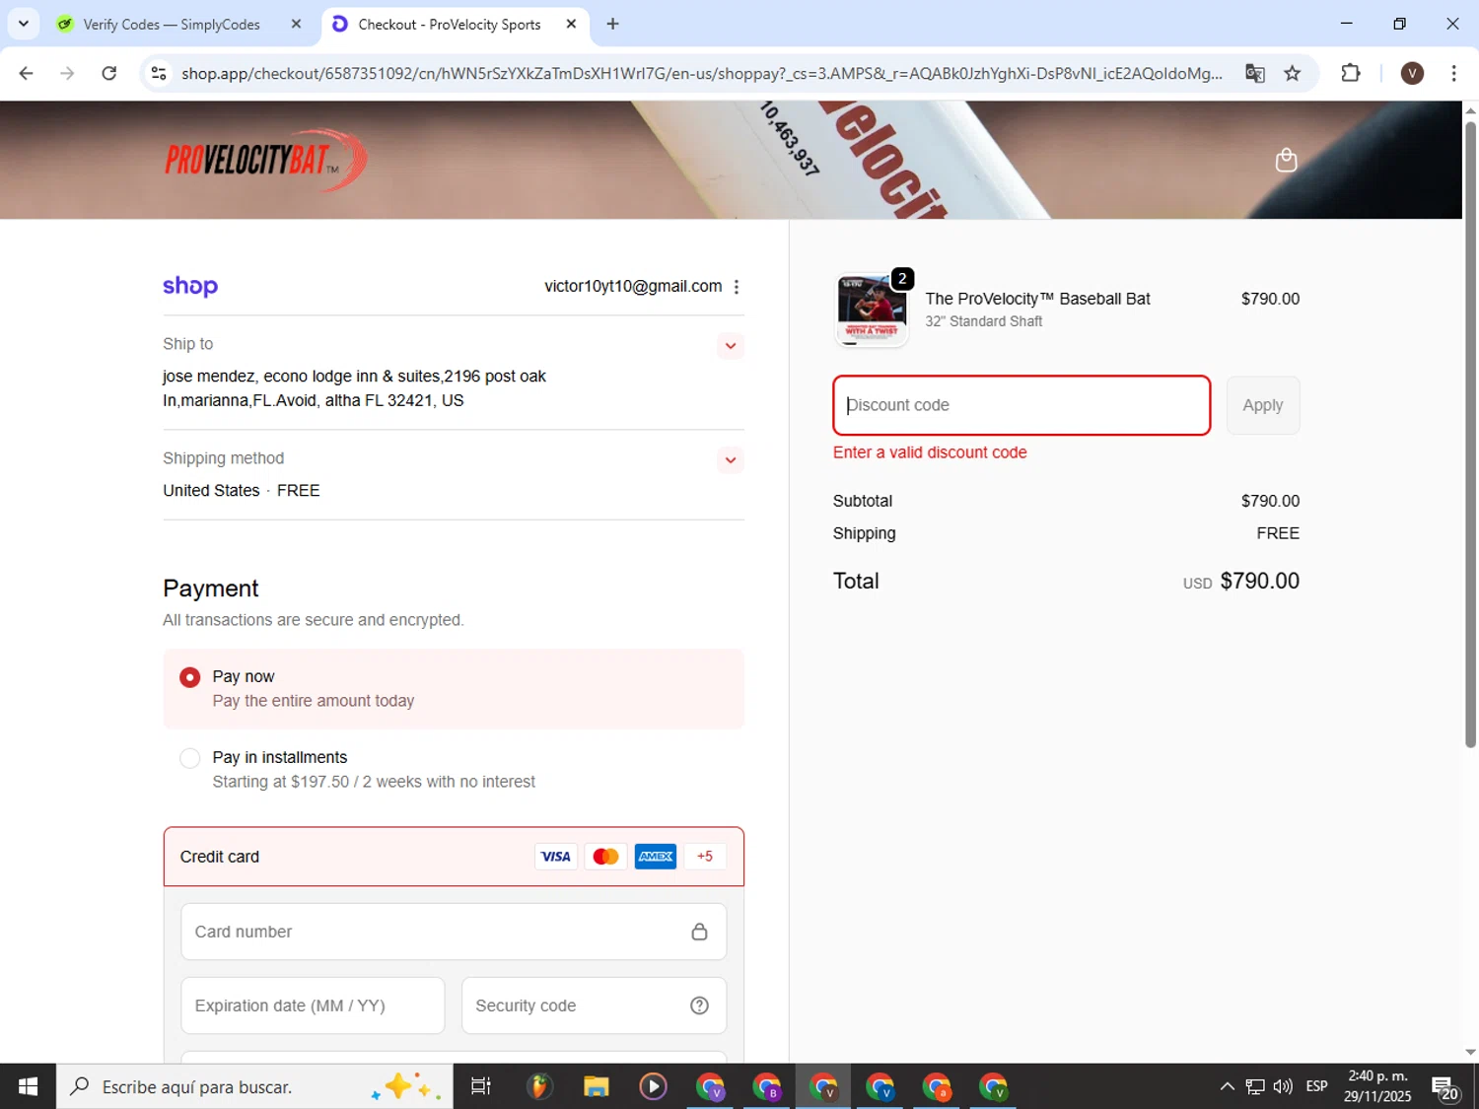The height and width of the screenshot is (1109, 1479).
Task: Click the Windows search box
Action: [x=254, y=1086]
